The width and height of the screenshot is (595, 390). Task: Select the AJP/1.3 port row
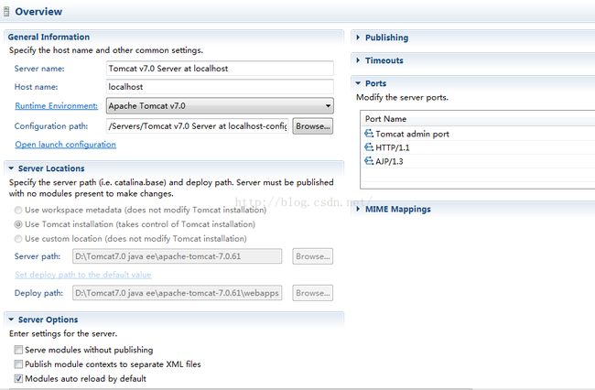click(x=477, y=161)
